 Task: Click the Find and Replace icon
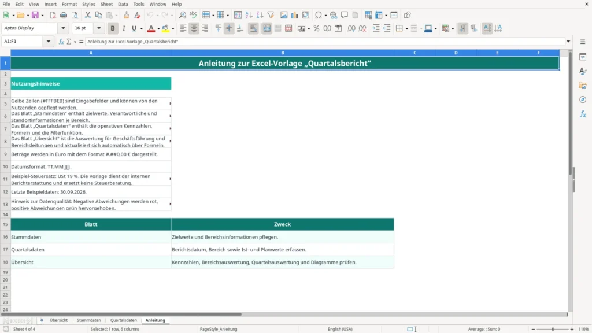tap(182, 15)
